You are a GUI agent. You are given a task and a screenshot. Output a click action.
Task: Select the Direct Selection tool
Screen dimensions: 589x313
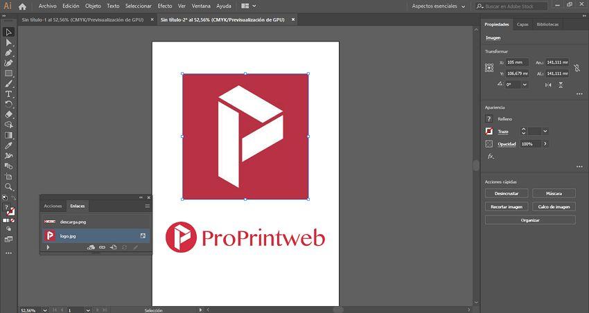[8, 43]
